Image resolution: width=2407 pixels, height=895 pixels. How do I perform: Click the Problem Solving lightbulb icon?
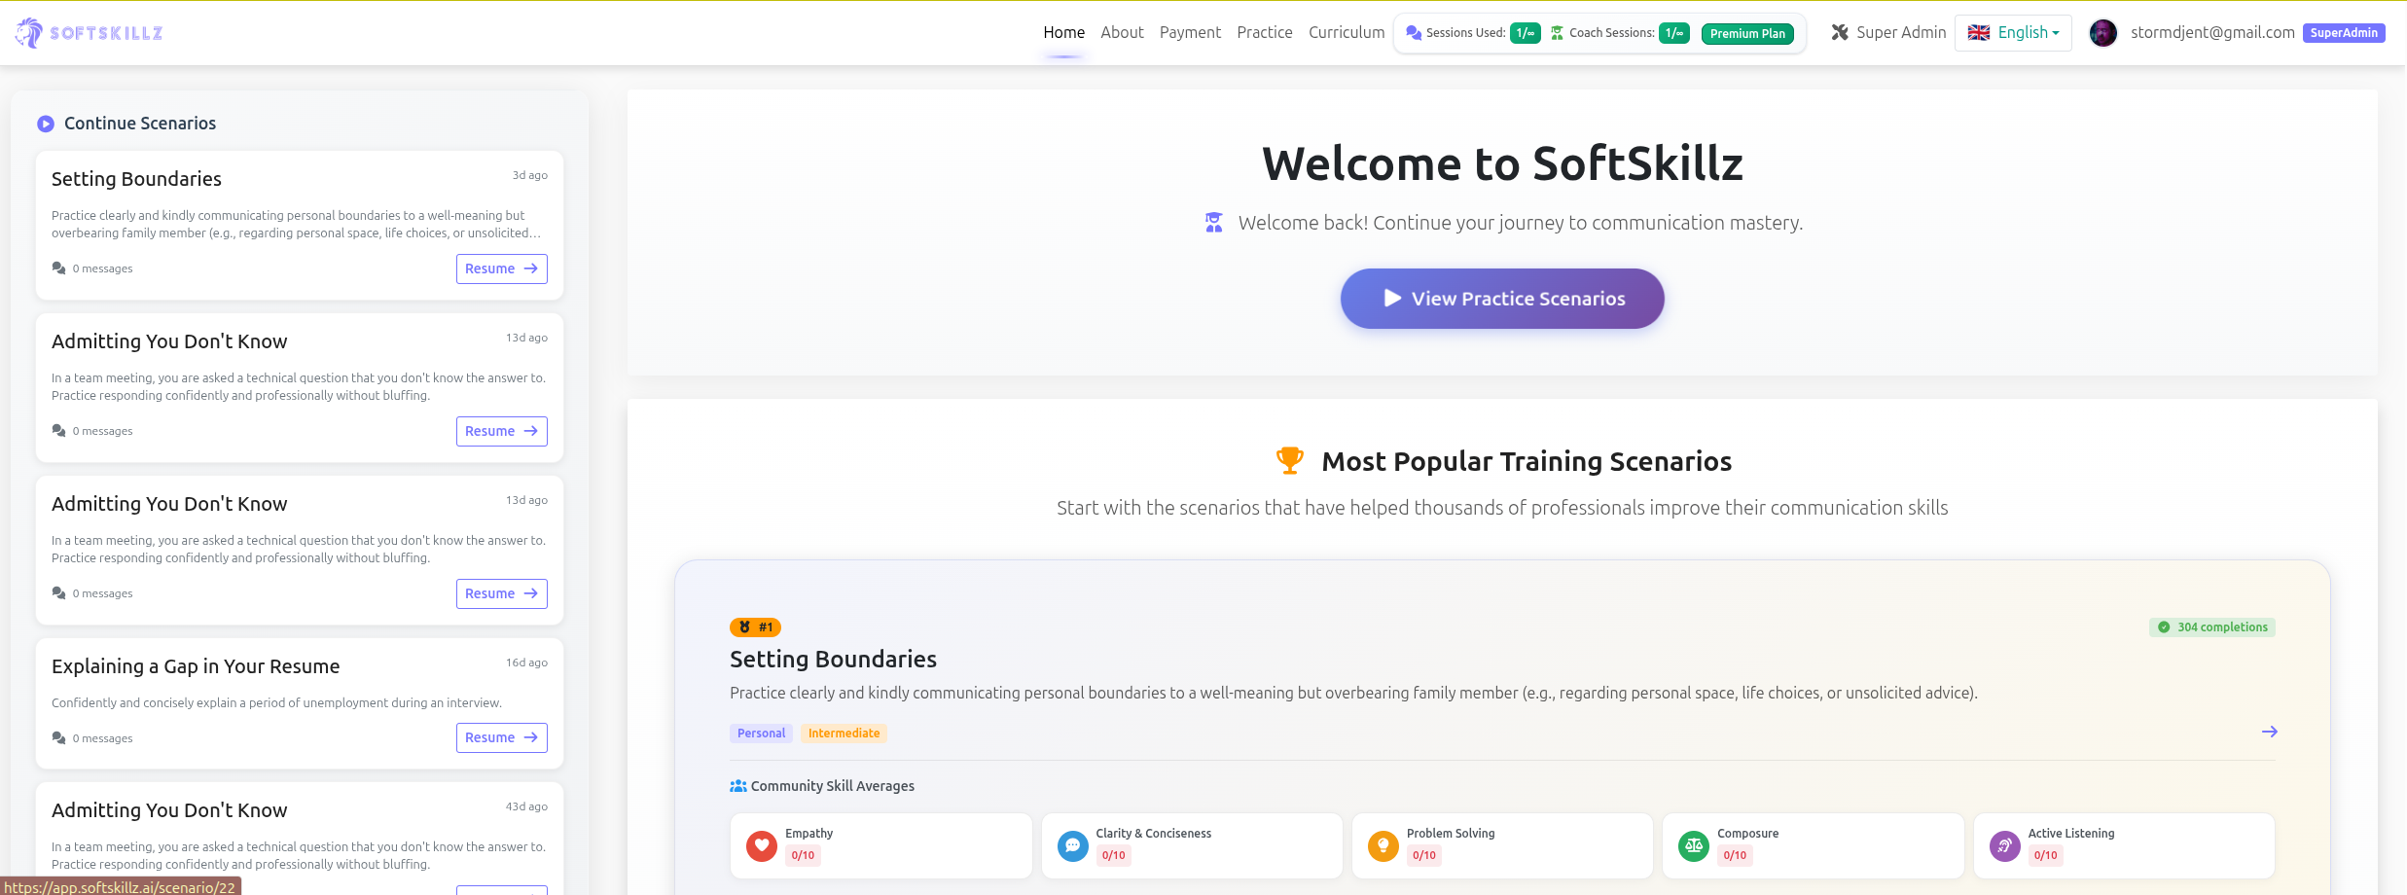(x=1383, y=845)
